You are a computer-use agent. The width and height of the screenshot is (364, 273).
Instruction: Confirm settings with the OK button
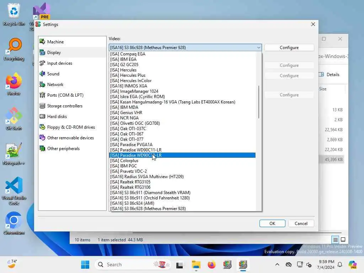(272, 223)
